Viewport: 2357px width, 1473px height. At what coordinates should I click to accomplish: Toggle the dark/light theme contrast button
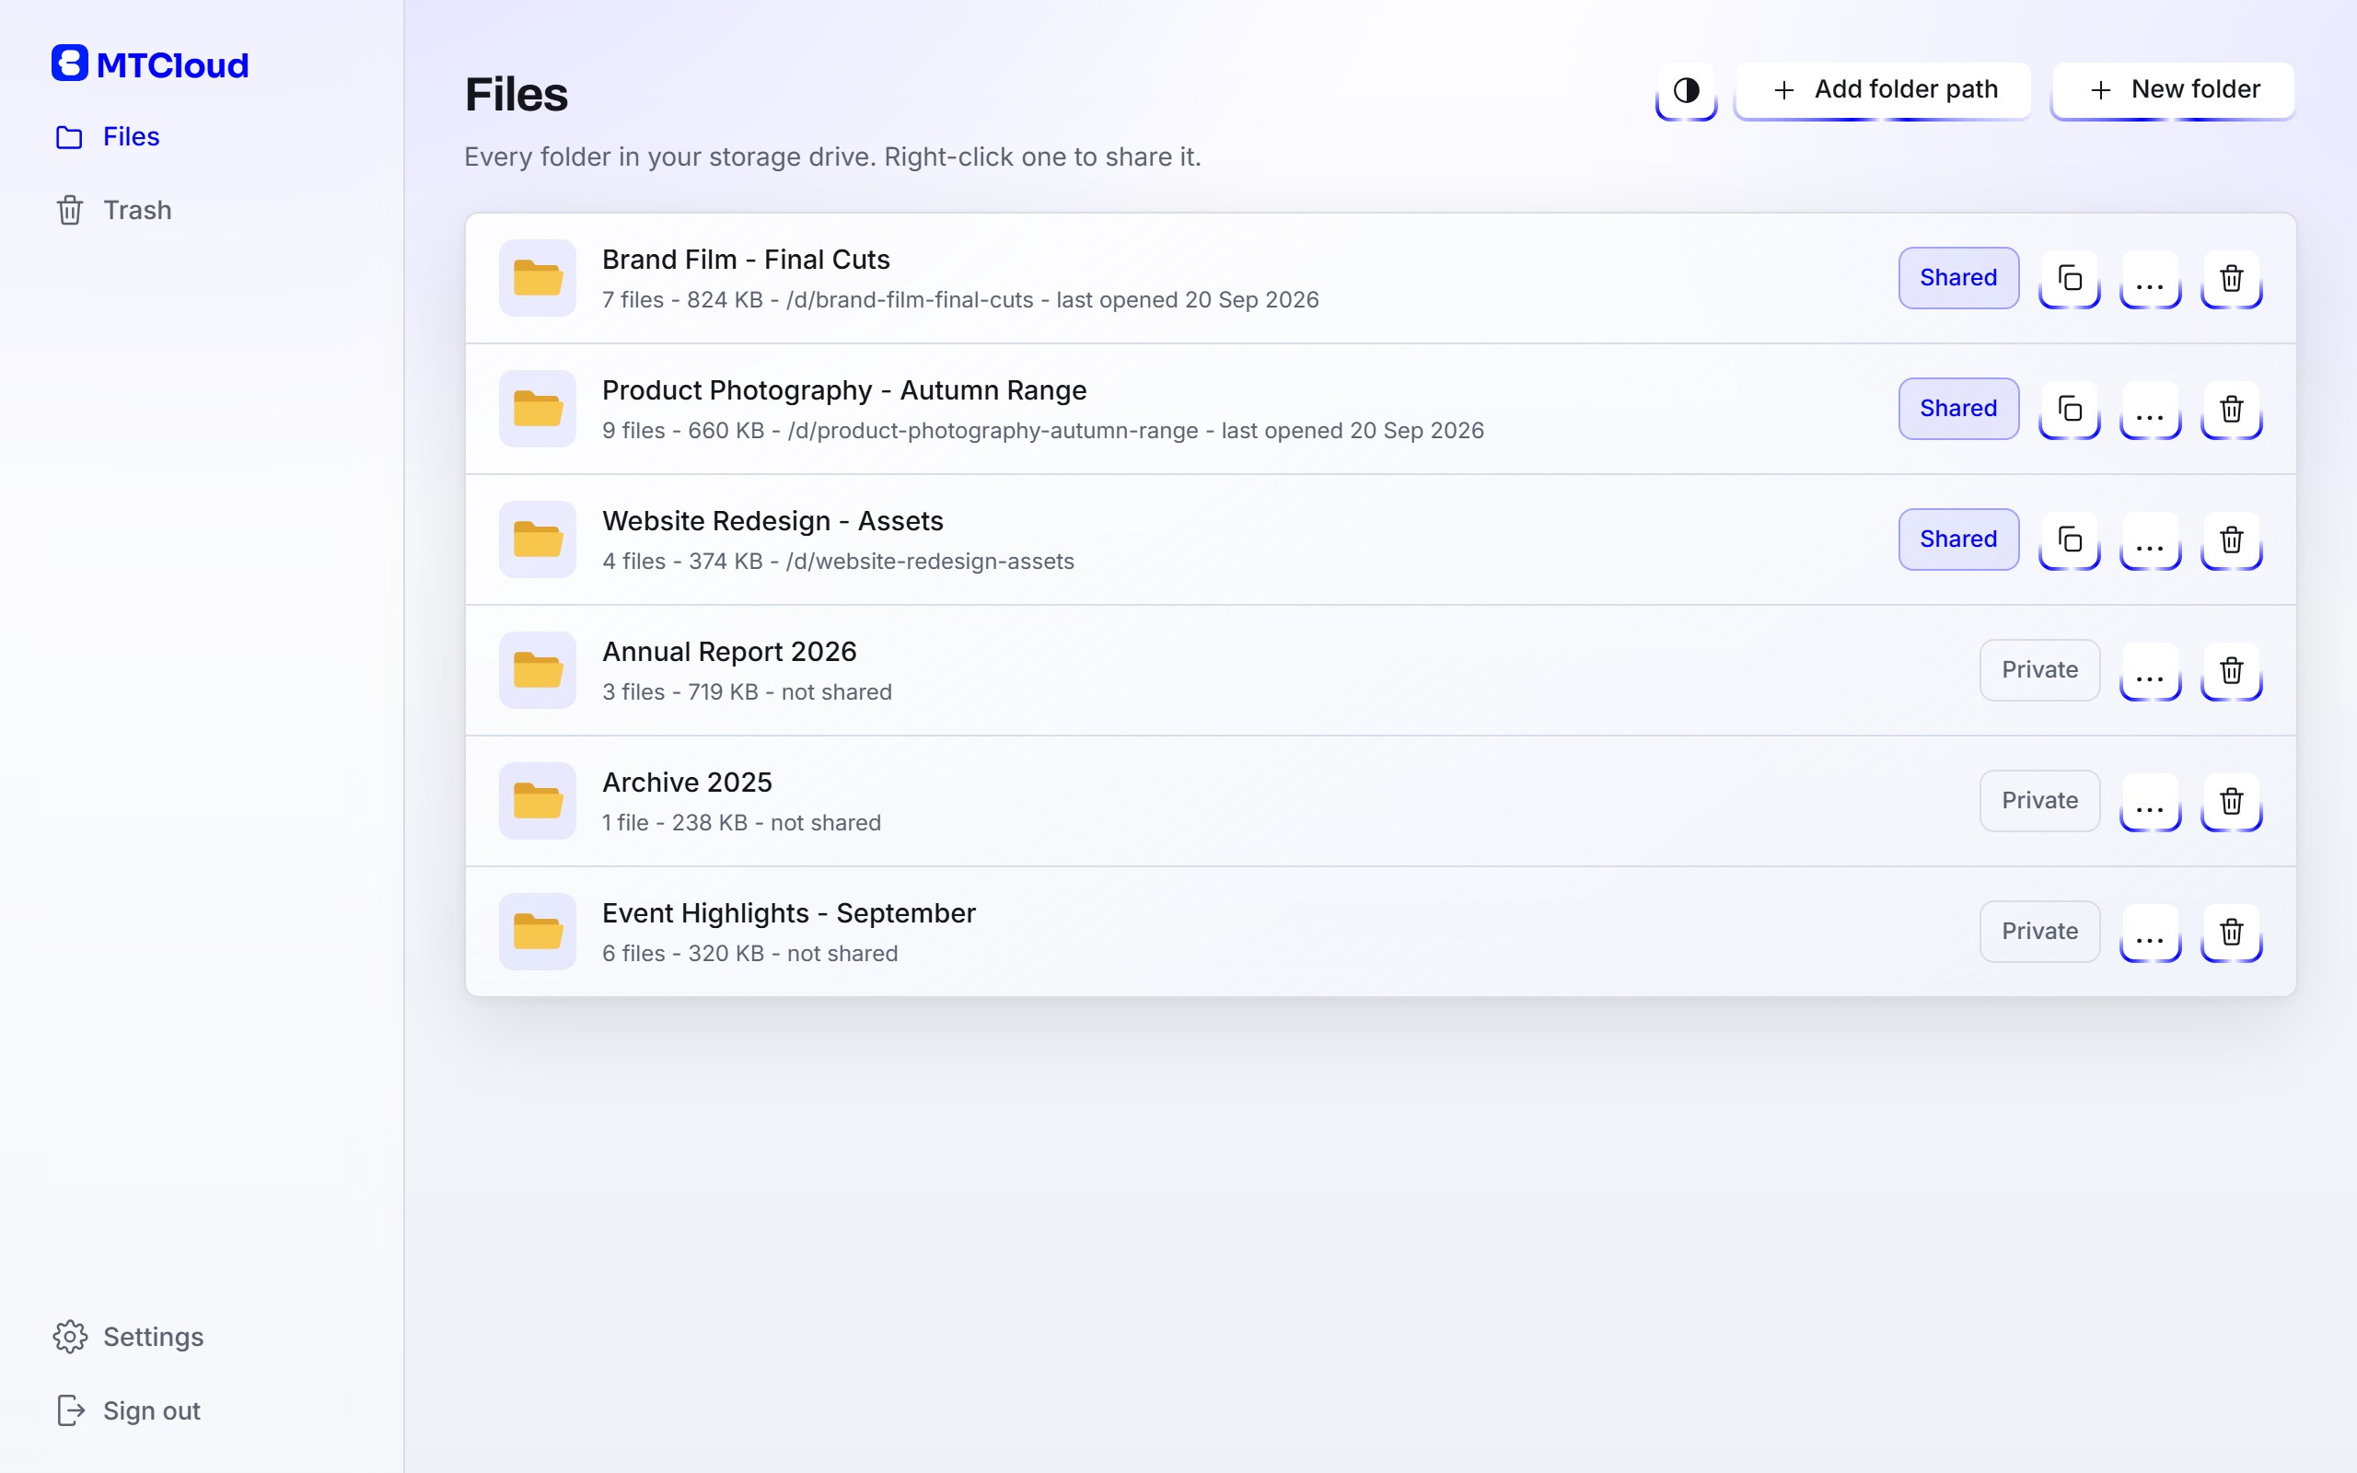coord(1686,90)
